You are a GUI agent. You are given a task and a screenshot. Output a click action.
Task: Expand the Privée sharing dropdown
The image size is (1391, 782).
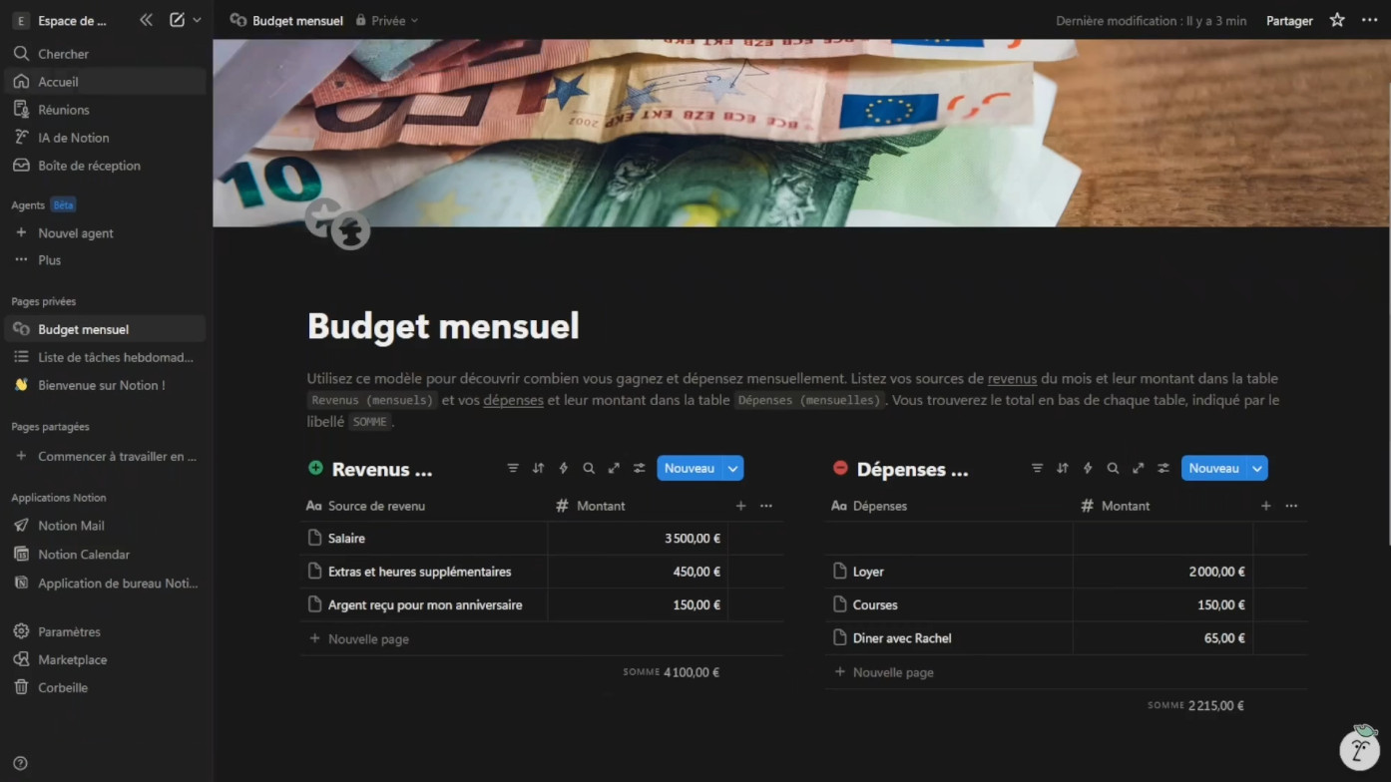click(x=388, y=20)
